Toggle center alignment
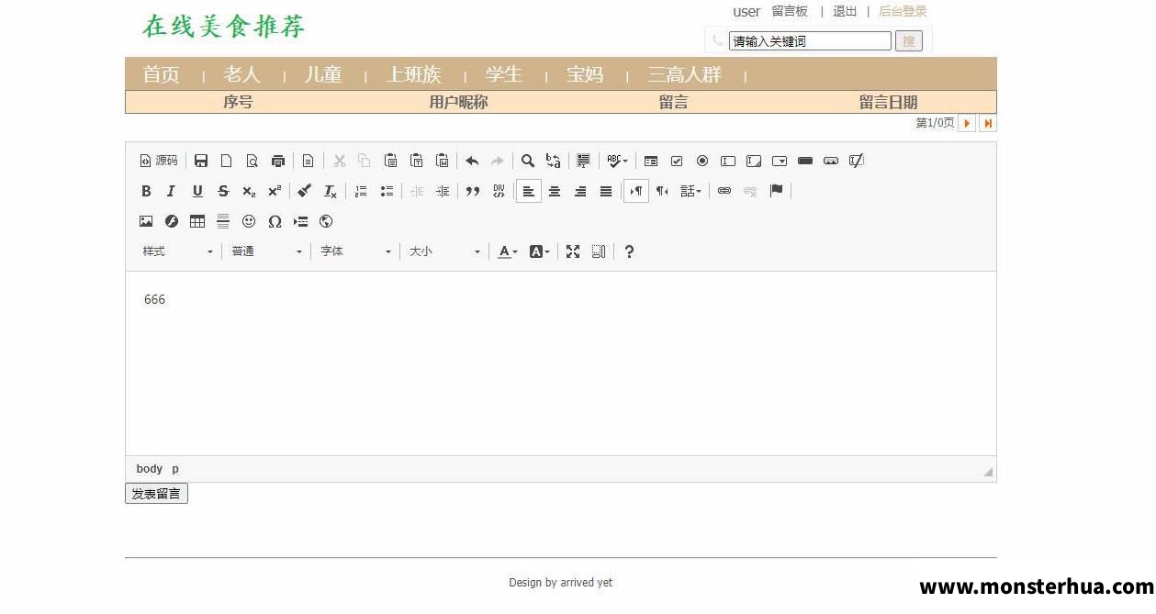1156x614 pixels. (x=555, y=191)
